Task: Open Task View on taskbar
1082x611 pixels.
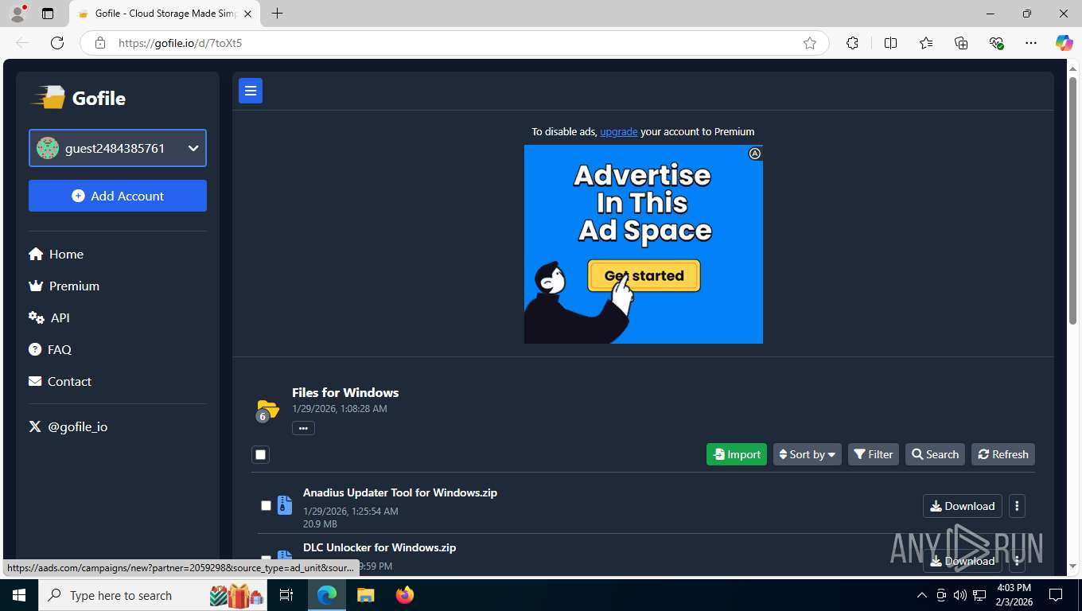Action: pos(286,595)
